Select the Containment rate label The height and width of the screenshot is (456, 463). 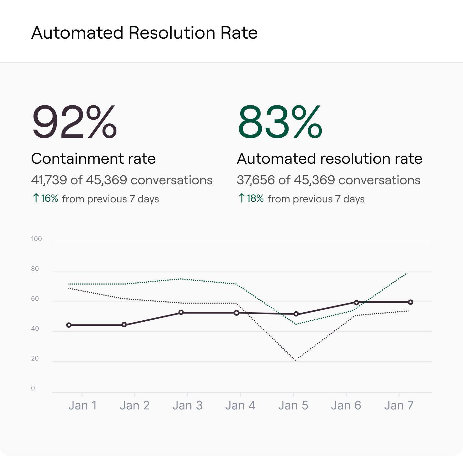point(94,159)
